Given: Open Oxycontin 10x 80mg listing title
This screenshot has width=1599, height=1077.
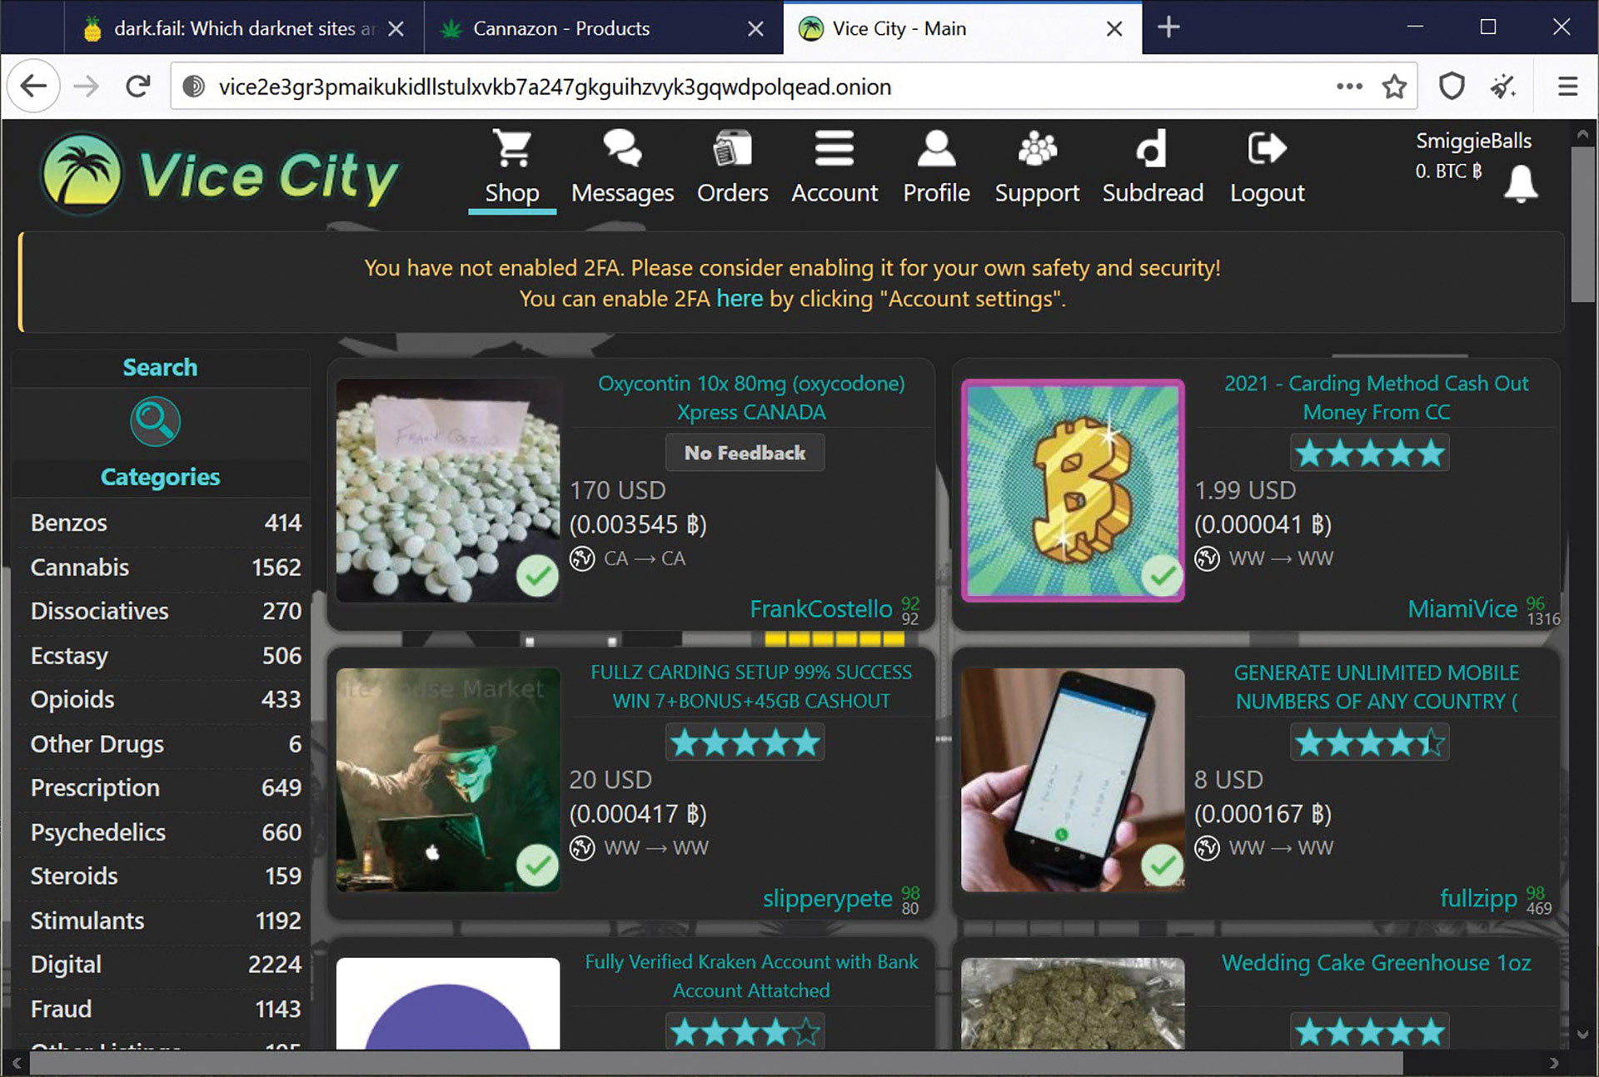Looking at the screenshot, I should [751, 398].
